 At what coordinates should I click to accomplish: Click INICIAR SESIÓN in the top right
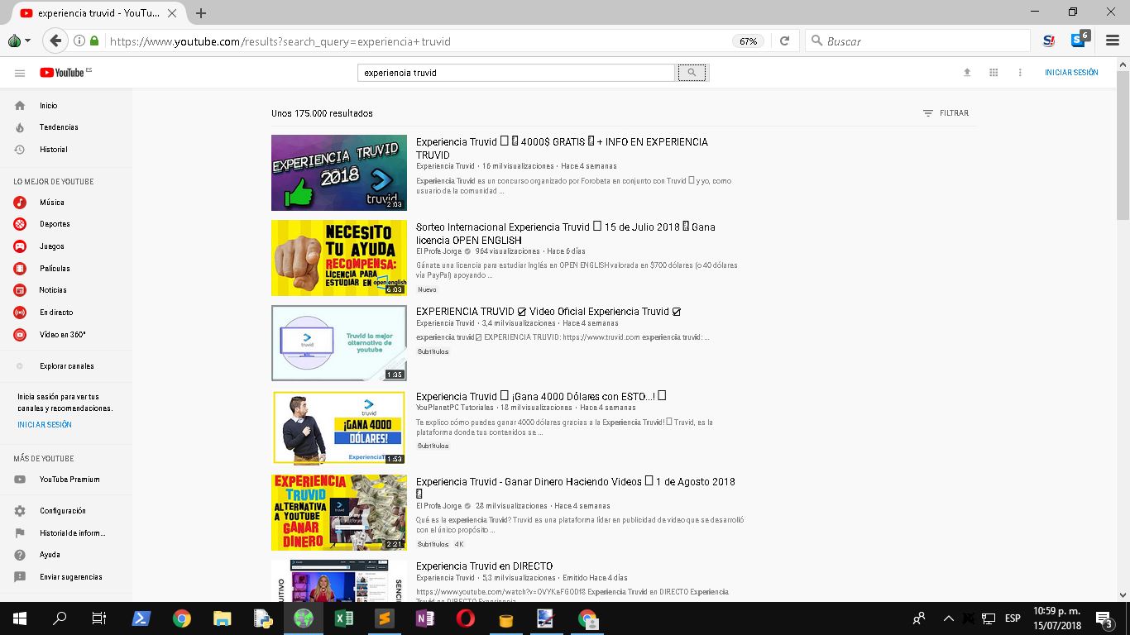[x=1071, y=73]
